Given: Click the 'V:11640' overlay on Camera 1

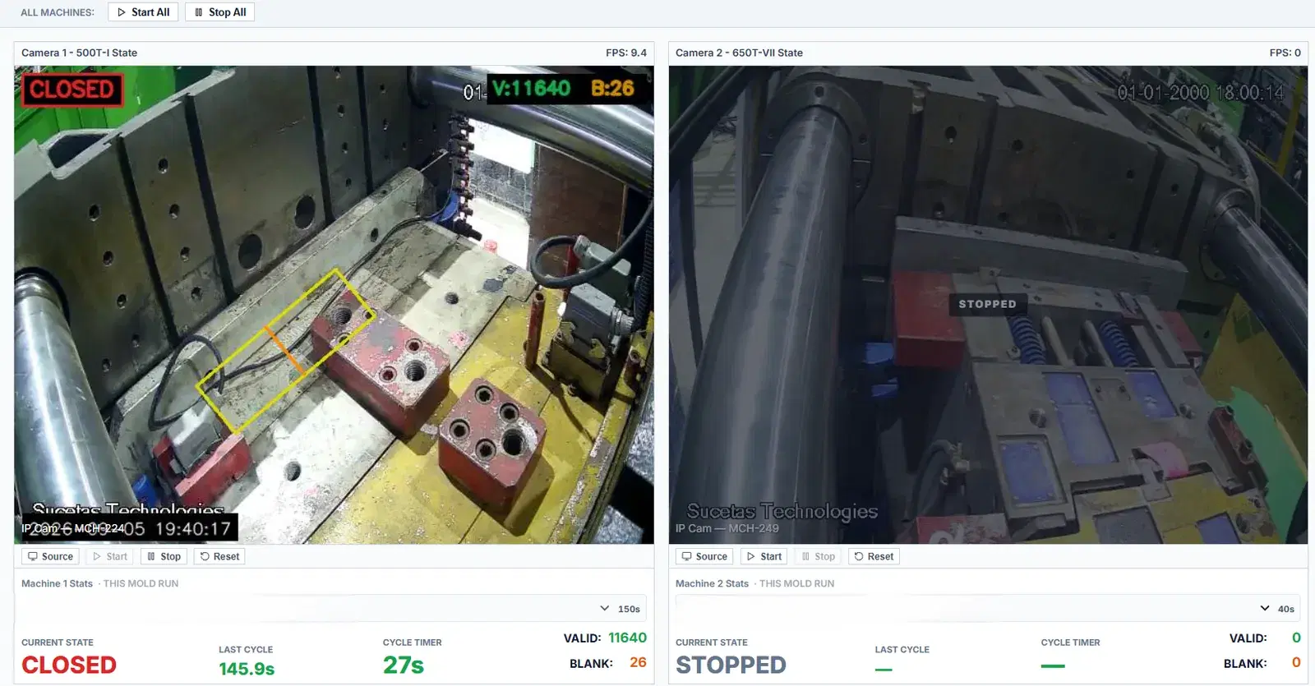Looking at the screenshot, I should pos(531,89).
